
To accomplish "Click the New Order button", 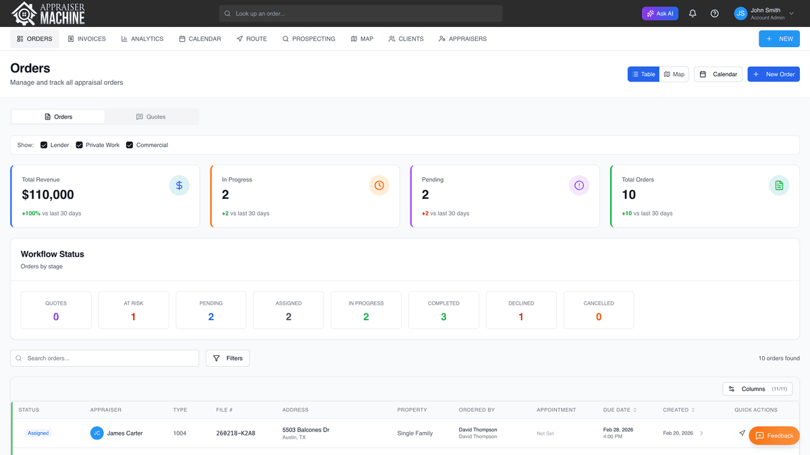I will click(773, 74).
